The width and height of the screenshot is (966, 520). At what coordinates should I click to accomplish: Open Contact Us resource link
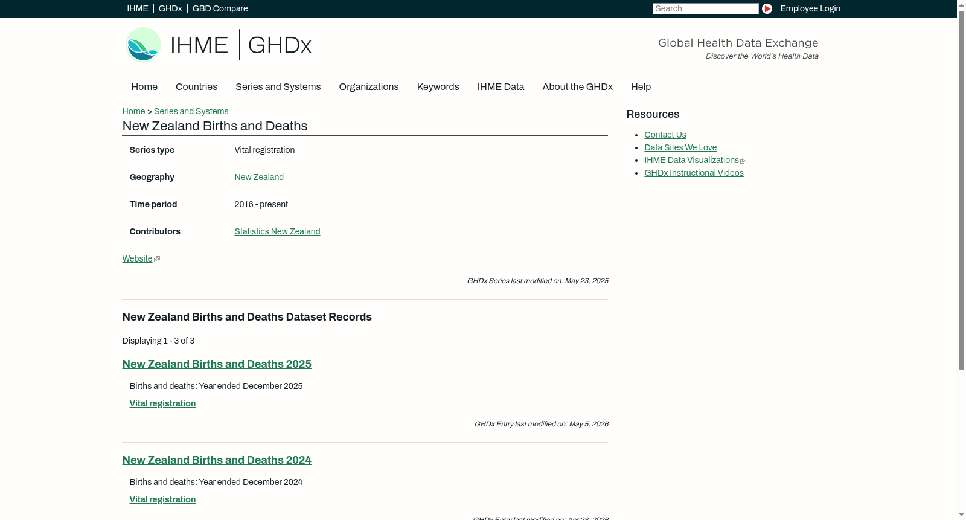point(665,135)
